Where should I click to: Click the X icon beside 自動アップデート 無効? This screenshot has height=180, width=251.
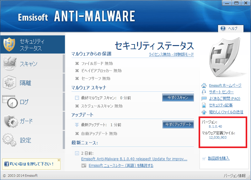[x=77, y=133]
